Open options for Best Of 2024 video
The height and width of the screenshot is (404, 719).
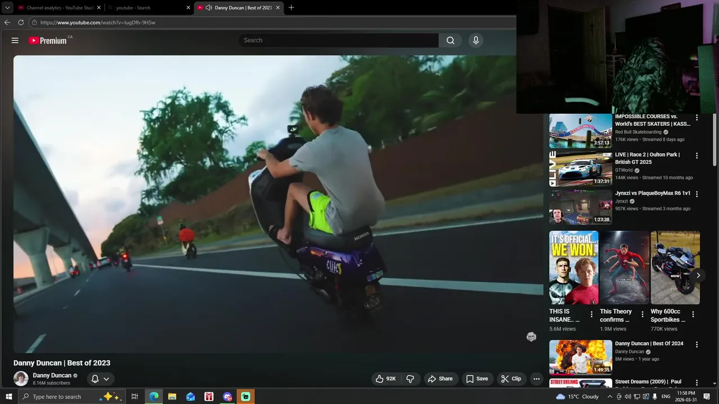pos(697,345)
